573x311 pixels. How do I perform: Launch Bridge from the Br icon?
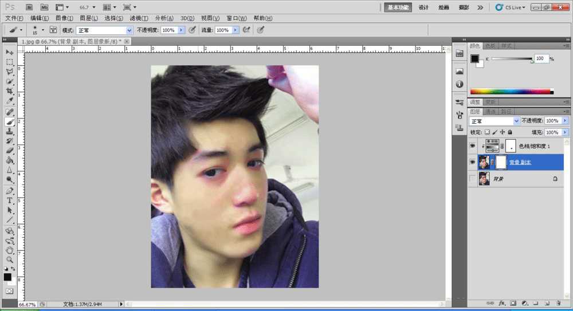point(29,7)
